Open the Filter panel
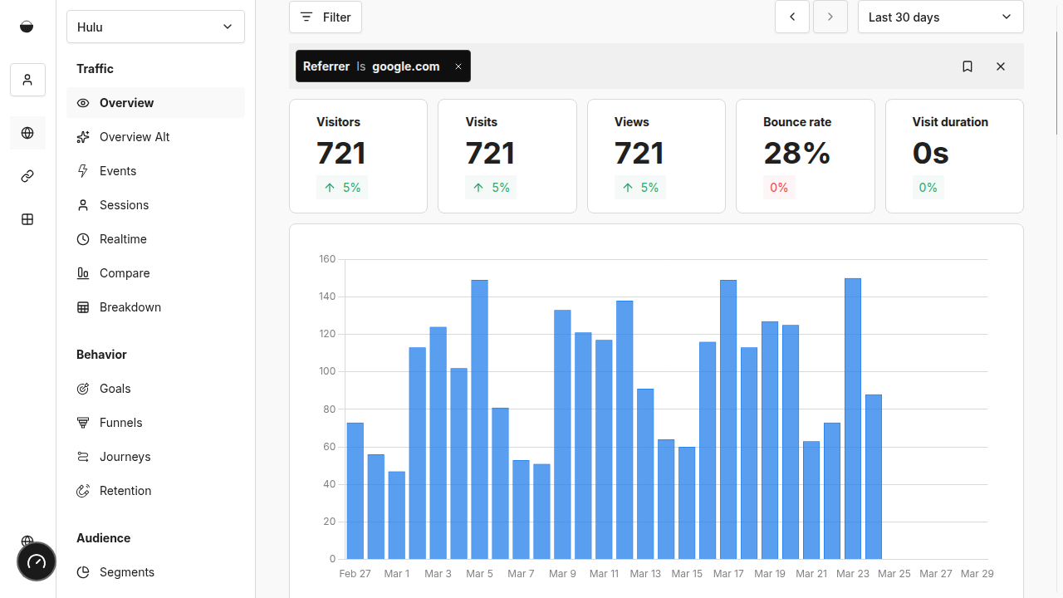Screen dimensions: 1063x598 [x=325, y=17]
